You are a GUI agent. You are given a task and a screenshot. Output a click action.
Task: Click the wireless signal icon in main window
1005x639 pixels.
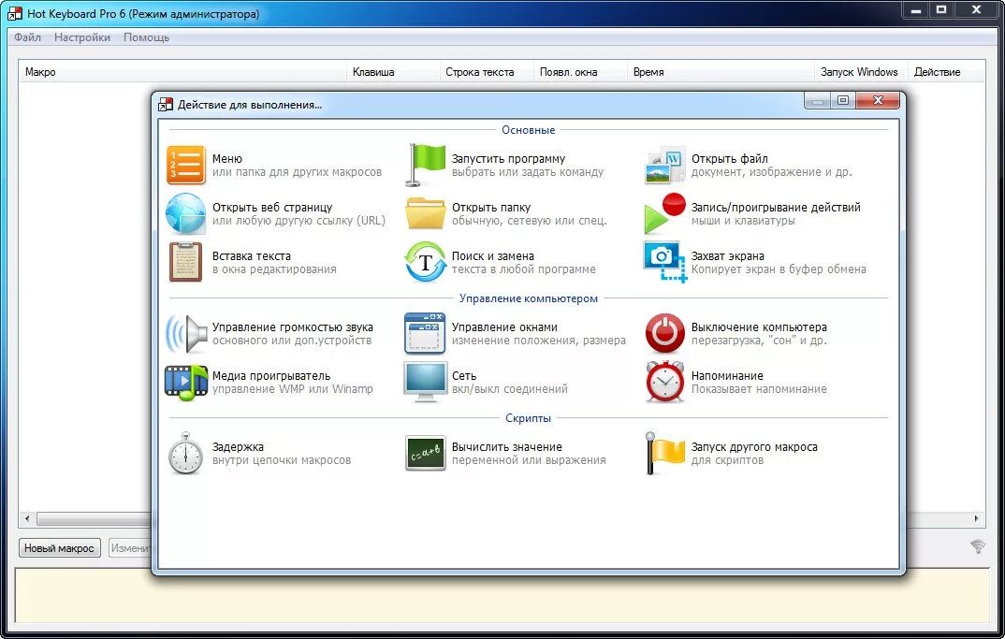(x=978, y=546)
